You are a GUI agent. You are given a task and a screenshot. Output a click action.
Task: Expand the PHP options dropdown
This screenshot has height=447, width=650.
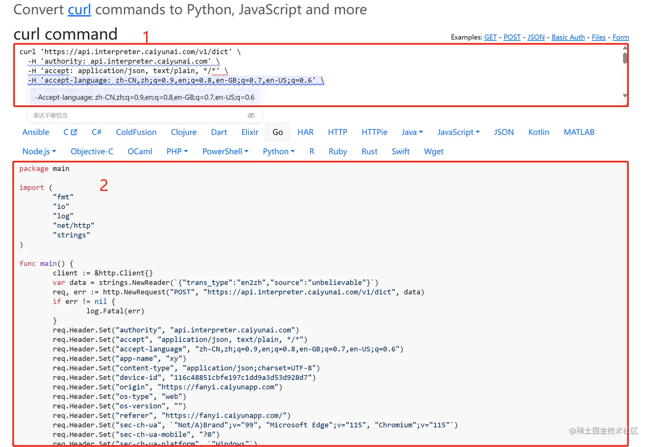coord(177,152)
